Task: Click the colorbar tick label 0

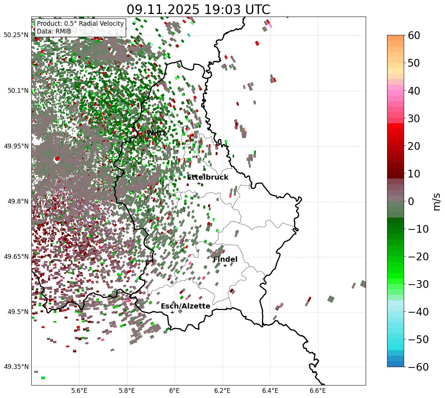Action: pyautogui.click(x=410, y=201)
